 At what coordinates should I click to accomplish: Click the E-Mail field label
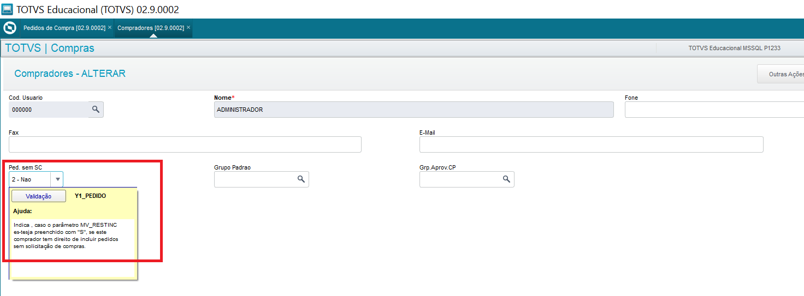tap(427, 132)
